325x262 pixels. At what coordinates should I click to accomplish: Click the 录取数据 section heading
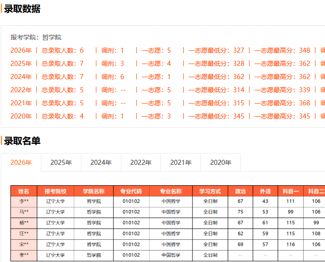click(x=22, y=9)
